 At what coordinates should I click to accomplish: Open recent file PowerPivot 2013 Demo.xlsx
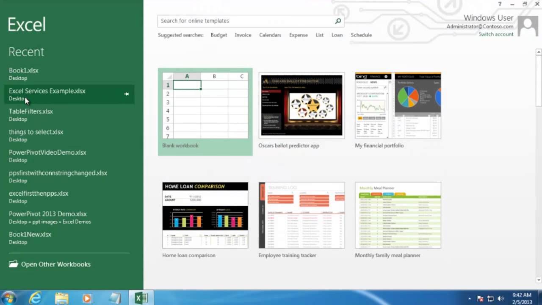[69, 217]
